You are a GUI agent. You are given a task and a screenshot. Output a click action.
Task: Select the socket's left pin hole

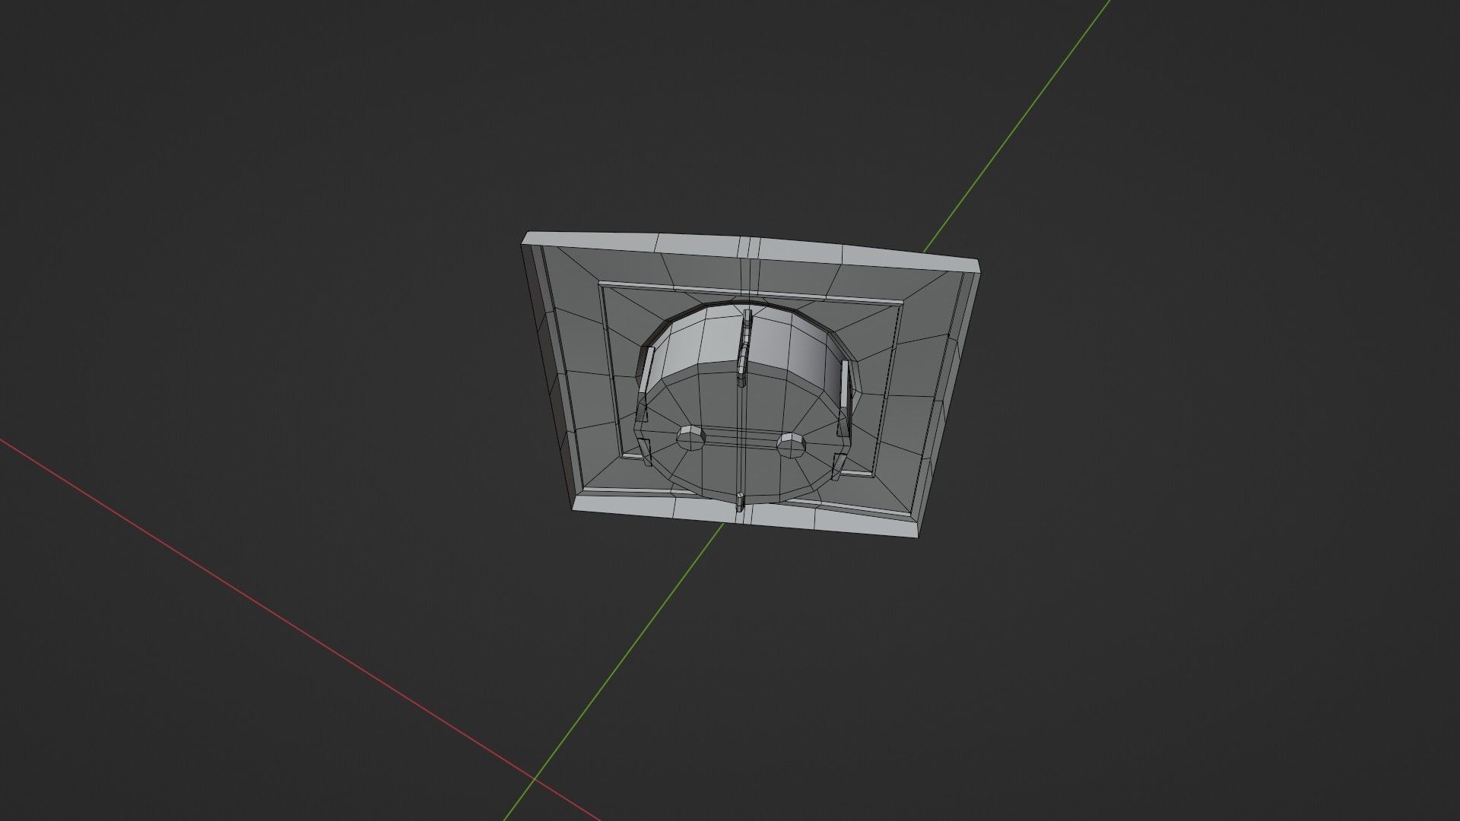(x=692, y=439)
